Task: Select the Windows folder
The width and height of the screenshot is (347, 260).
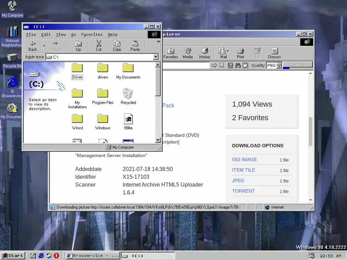Action: (x=103, y=122)
